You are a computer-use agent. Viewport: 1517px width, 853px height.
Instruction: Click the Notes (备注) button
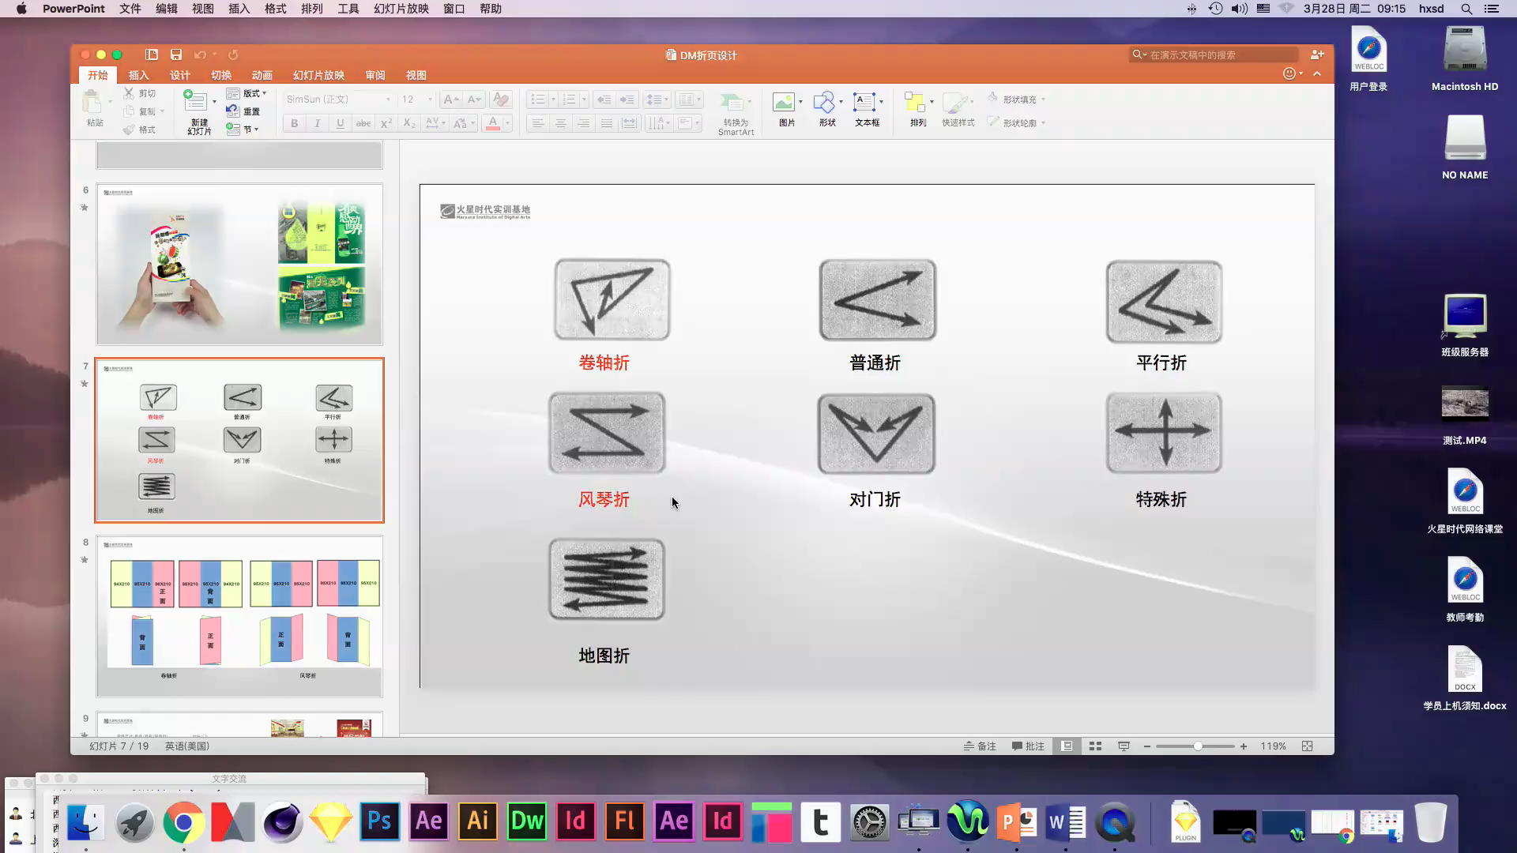980,746
